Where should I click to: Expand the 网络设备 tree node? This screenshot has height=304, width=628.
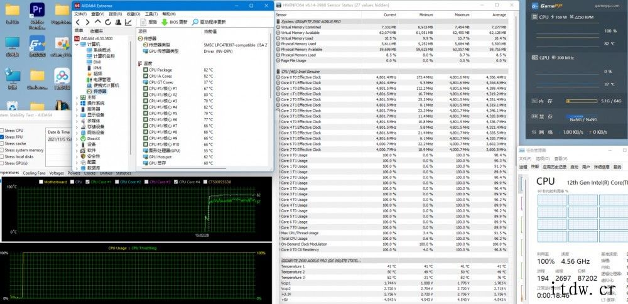(x=77, y=133)
